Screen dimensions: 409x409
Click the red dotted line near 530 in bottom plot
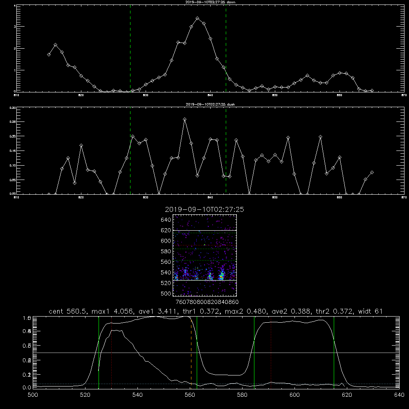[x=112, y=352]
